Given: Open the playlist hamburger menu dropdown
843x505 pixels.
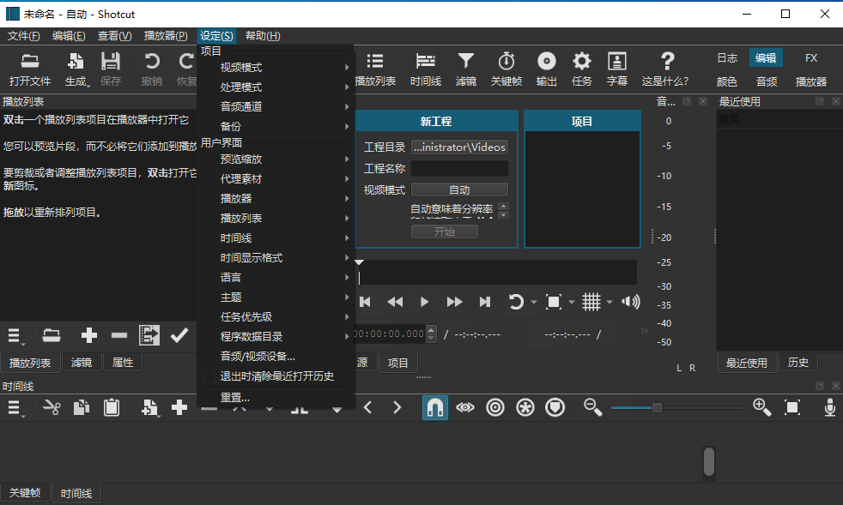Looking at the screenshot, I should click(15, 336).
